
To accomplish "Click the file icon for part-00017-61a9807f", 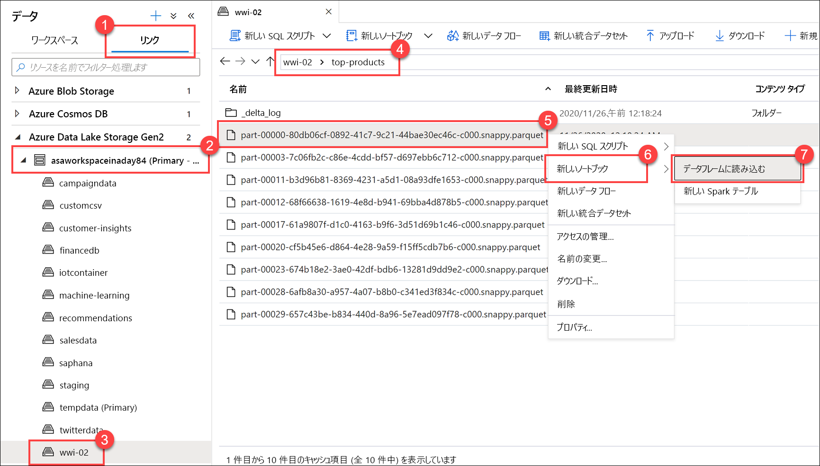I will [x=231, y=224].
